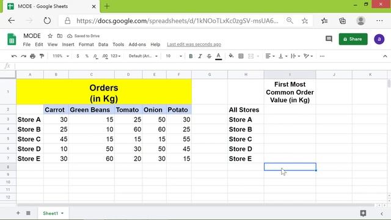Click the browser zoom magnifier icon
The image size is (391, 220).
pyautogui.click(x=290, y=20)
